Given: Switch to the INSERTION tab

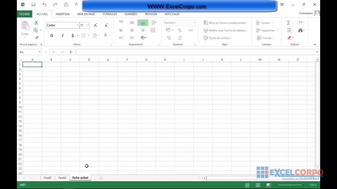Looking at the screenshot, I should (x=62, y=14).
